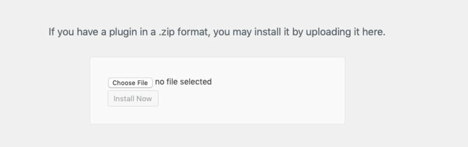Click the word 'File' on the Choose button
Viewport: 468px width, 147px height.
point(142,83)
